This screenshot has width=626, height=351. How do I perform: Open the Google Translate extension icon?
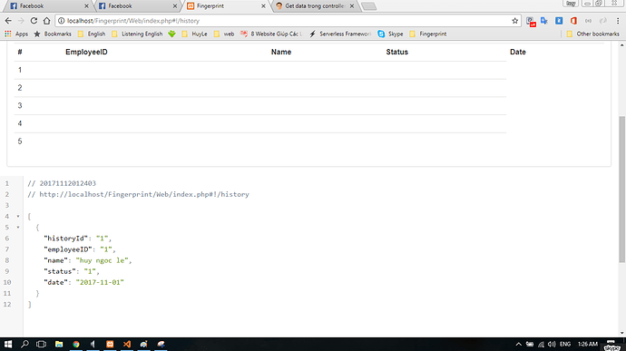(544, 21)
